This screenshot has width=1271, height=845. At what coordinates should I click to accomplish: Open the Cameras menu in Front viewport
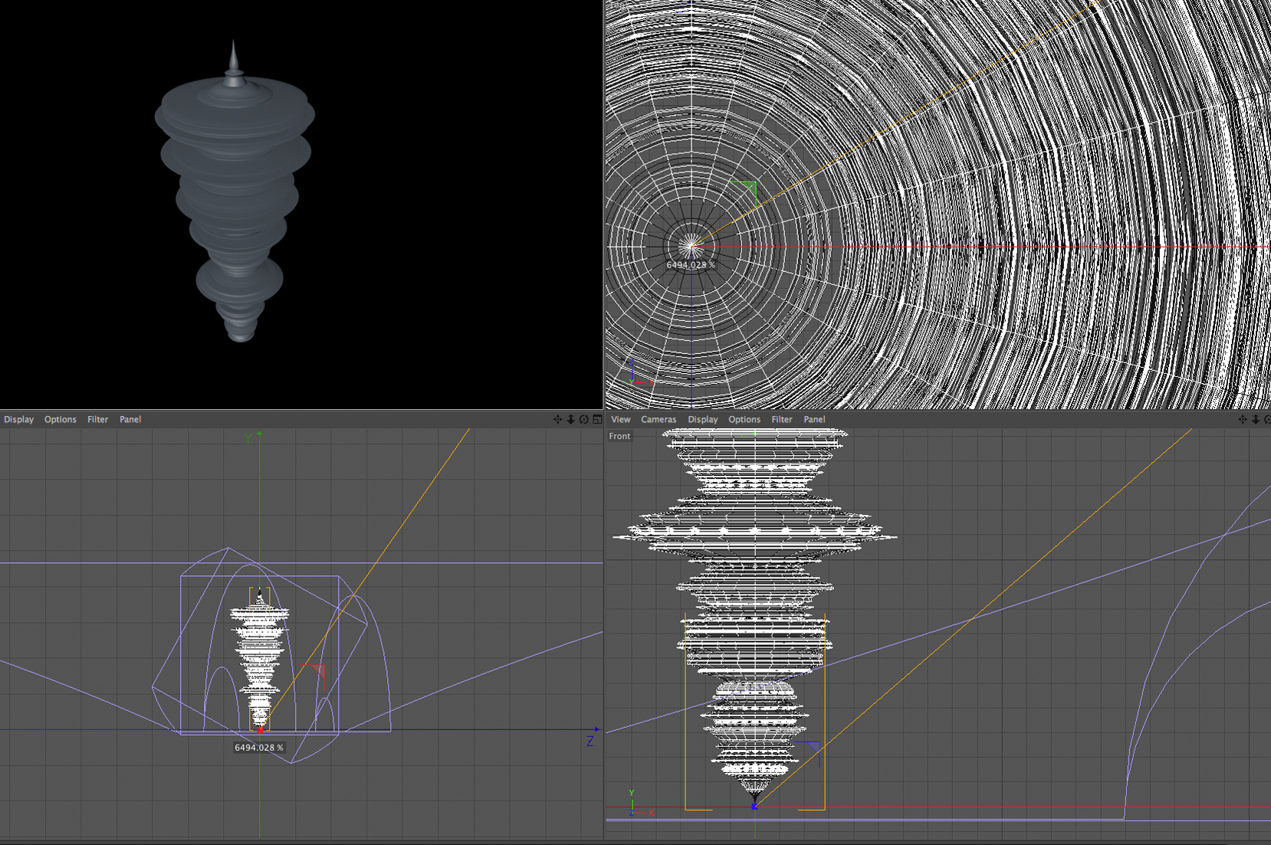[658, 419]
